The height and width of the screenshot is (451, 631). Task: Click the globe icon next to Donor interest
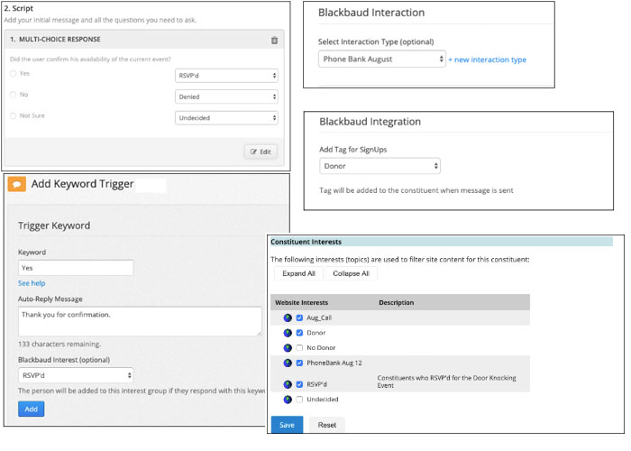coord(288,333)
